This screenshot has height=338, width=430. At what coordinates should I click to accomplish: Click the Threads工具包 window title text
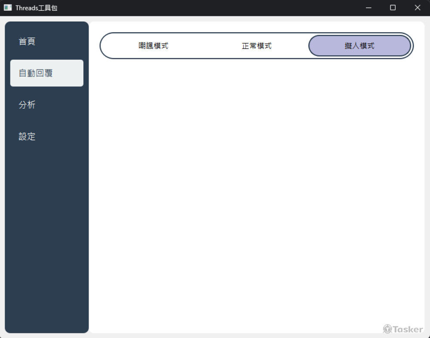(x=36, y=8)
